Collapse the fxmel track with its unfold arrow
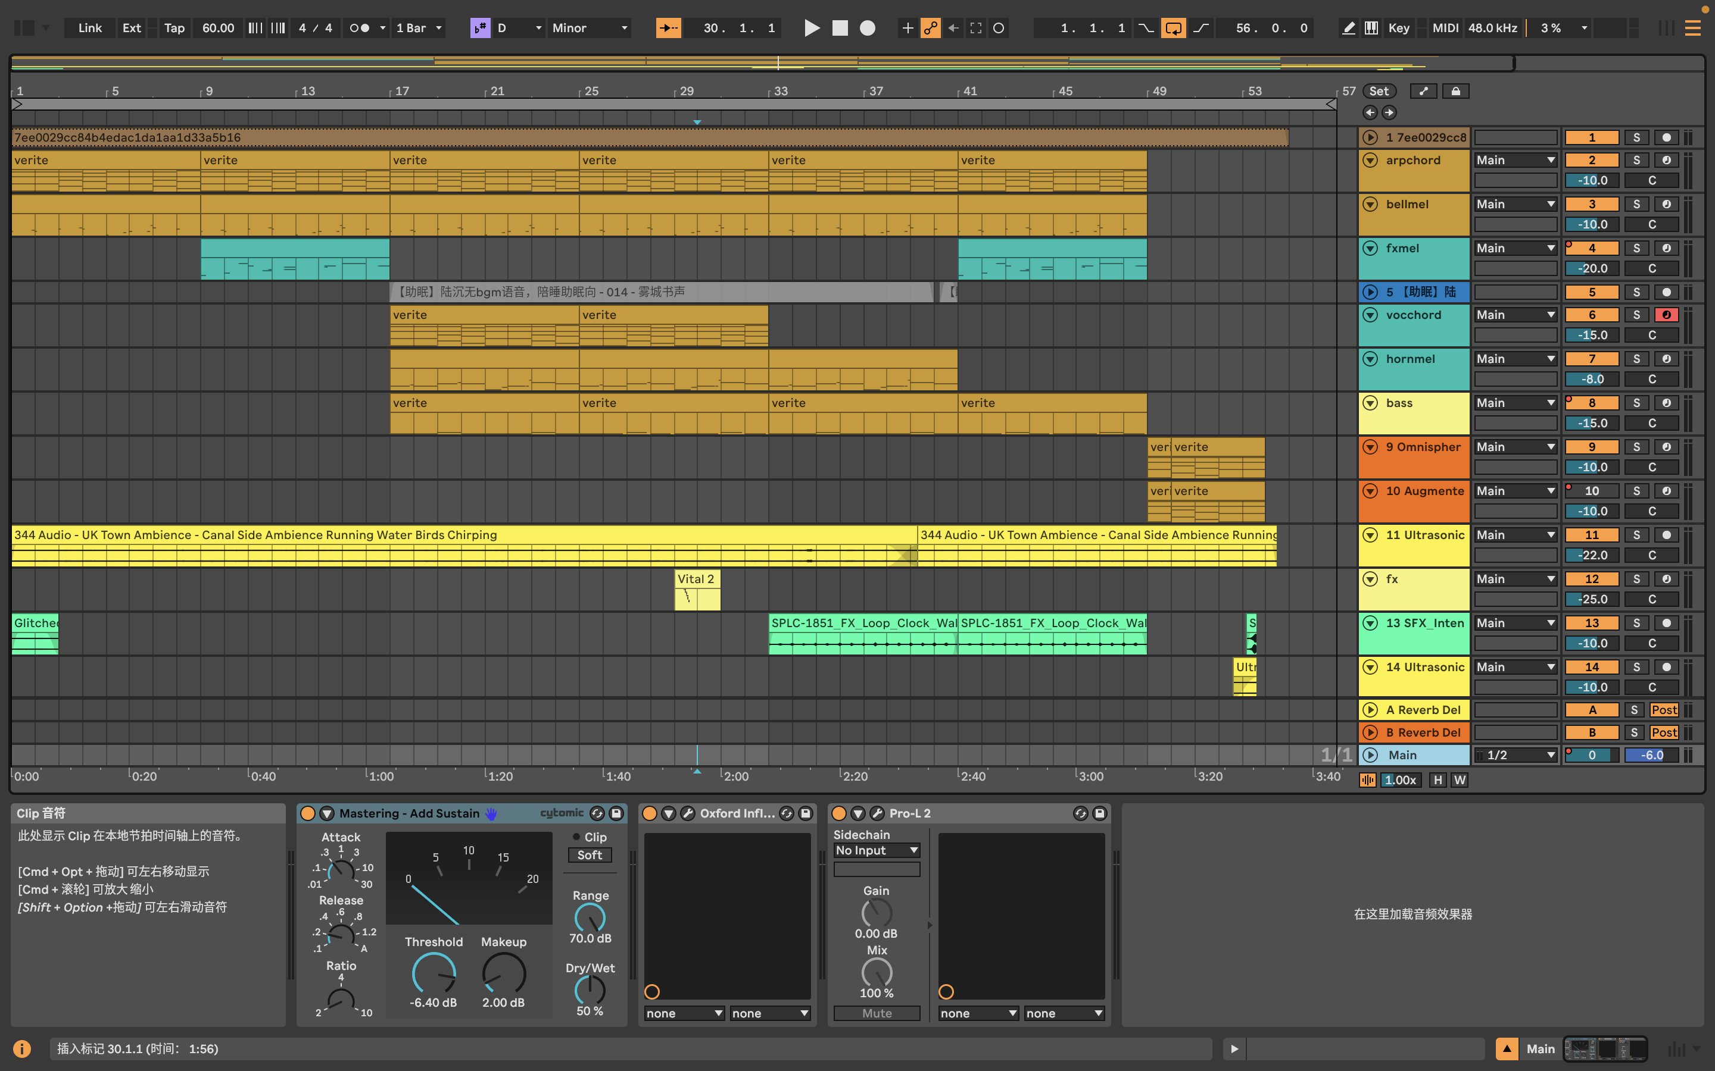The width and height of the screenshot is (1715, 1071). [x=1371, y=248]
